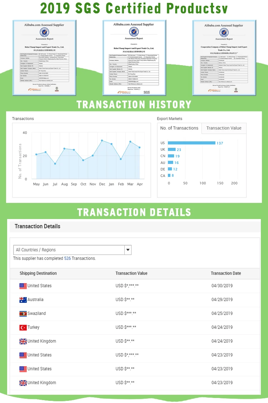Open the 526 transactions link
The width and height of the screenshot is (268, 403).
tap(68, 258)
